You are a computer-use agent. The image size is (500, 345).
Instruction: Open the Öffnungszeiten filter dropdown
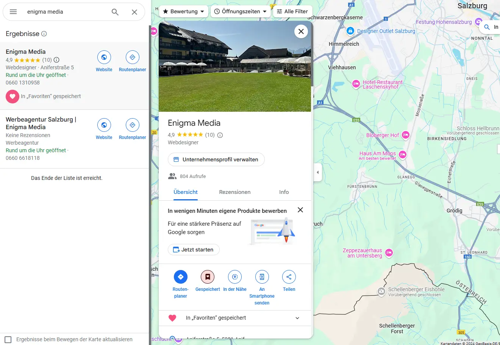pyautogui.click(x=241, y=11)
